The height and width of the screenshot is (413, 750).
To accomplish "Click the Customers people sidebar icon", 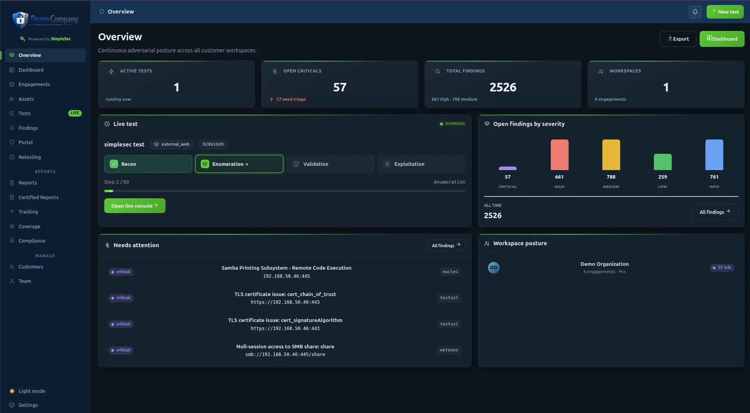I will coord(12,267).
